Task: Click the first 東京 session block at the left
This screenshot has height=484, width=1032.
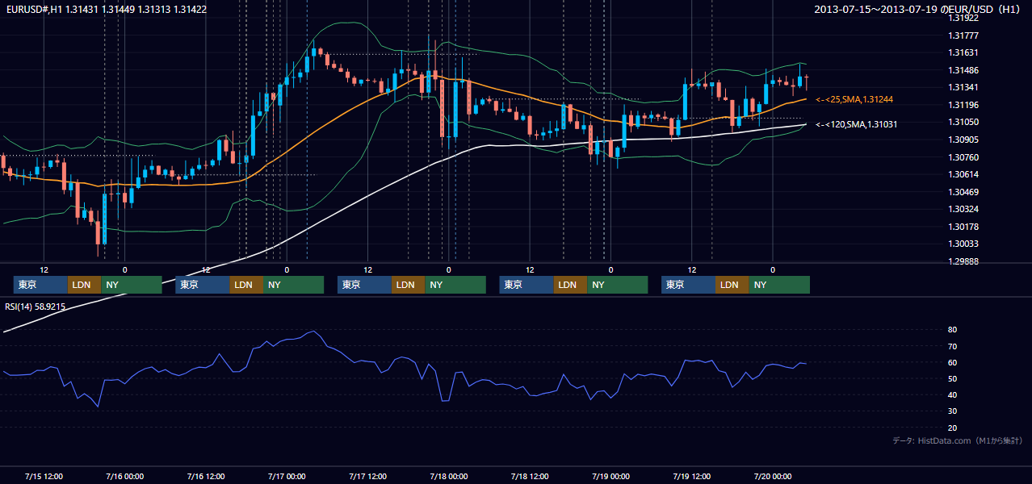Action: tap(40, 285)
